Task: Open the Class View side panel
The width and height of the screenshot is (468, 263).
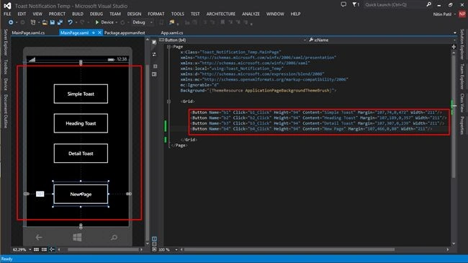Action: click(462, 102)
